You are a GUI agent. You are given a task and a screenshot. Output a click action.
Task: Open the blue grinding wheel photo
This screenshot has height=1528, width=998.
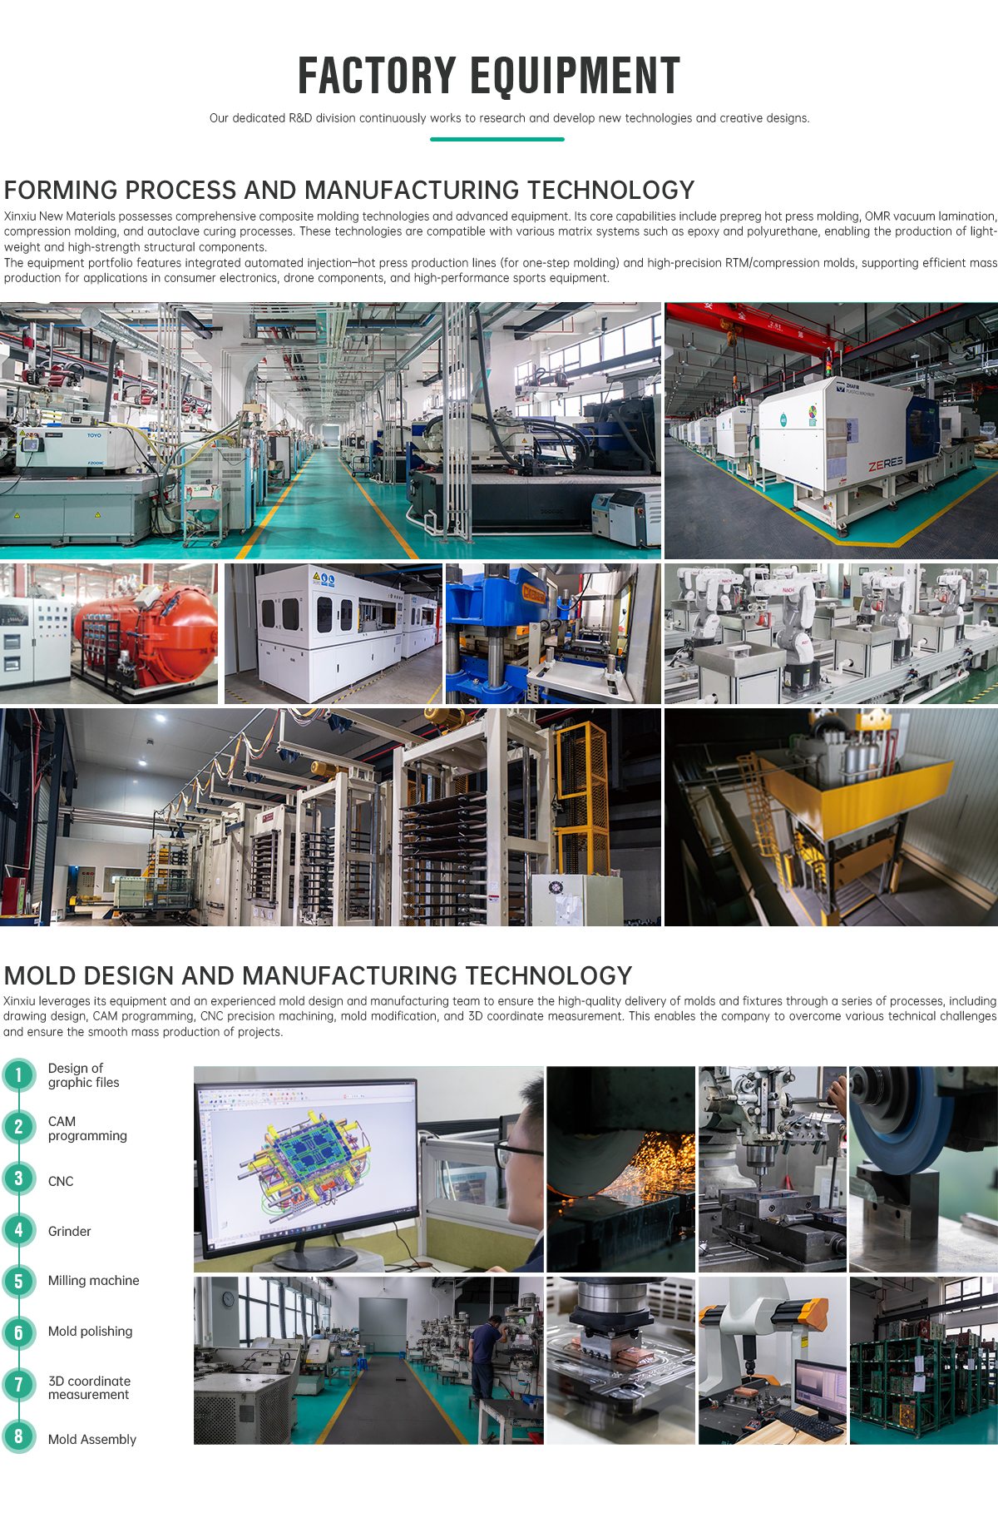pos(924,1169)
